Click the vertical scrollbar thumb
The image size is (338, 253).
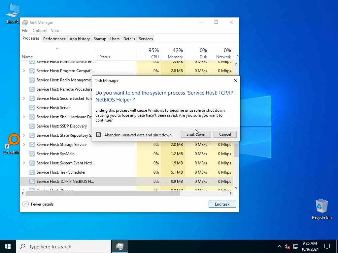[x=236, y=150]
